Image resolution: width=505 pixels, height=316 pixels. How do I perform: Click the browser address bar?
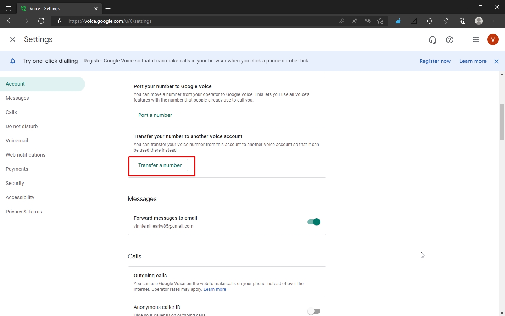pyautogui.click(x=199, y=21)
